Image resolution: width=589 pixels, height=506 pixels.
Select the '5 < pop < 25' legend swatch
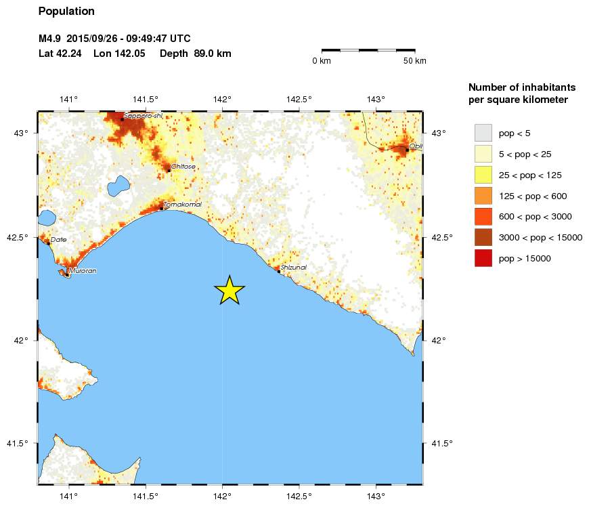point(483,154)
